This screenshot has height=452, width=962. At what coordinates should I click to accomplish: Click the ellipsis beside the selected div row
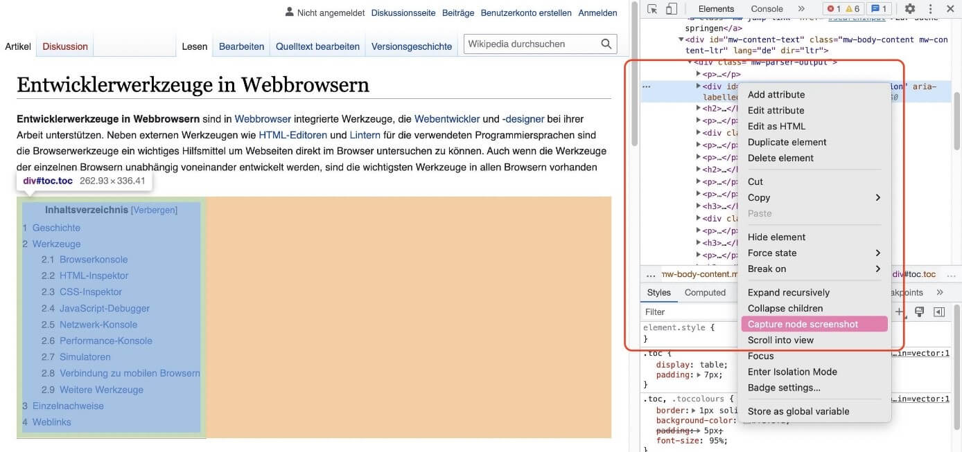(647, 87)
